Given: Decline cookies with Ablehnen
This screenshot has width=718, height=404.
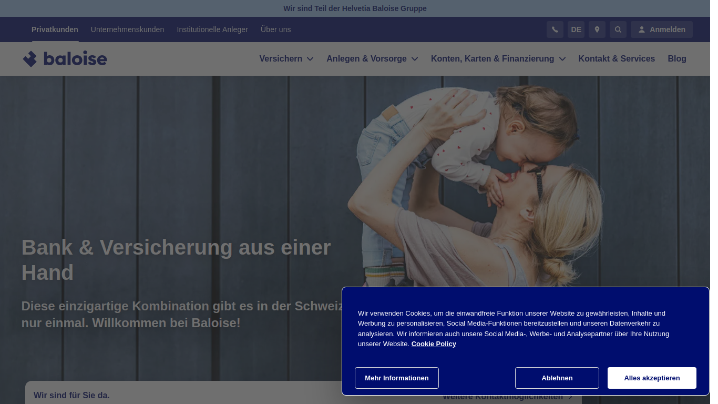Looking at the screenshot, I should 557,378.
